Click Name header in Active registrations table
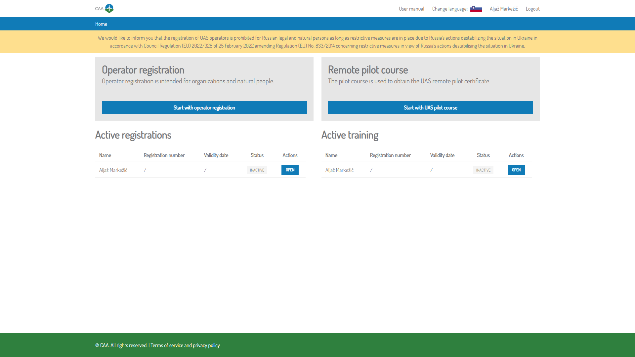This screenshot has width=635, height=357. 105,155
